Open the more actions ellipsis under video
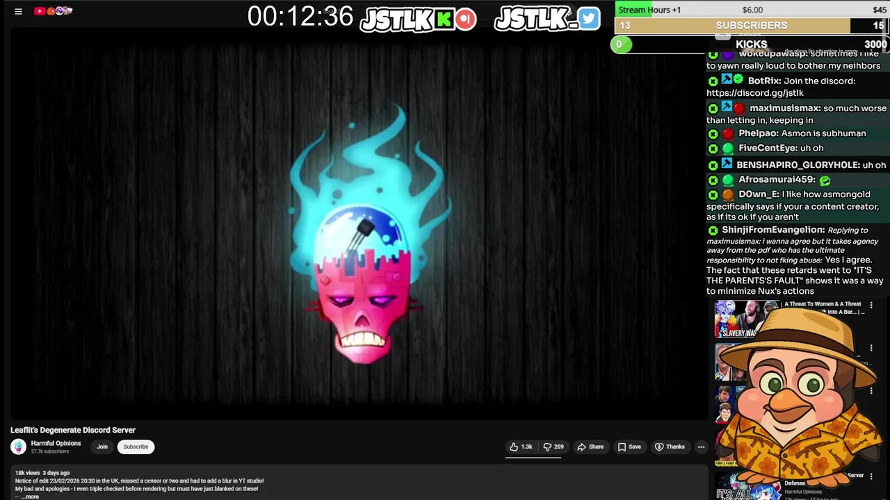The height and width of the screenshot is (500, 890). 701,447
